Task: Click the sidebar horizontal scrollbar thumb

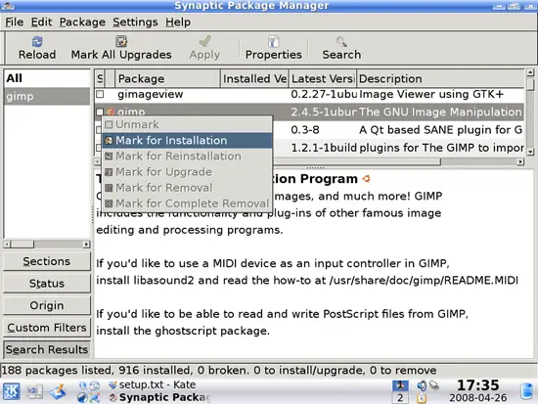Action: coord(22,245)
